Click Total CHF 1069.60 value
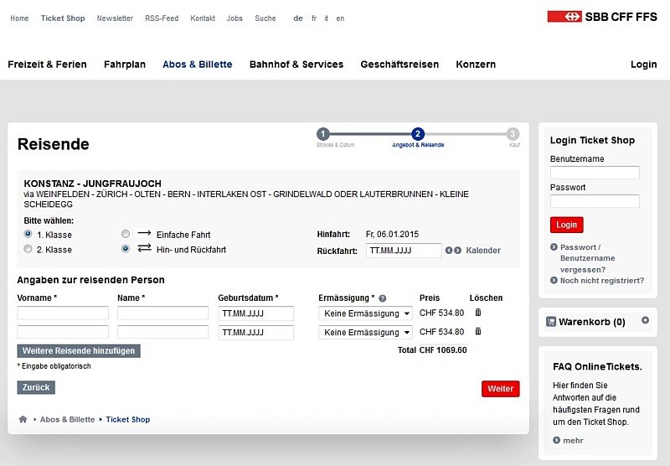This screenshot has width=670, height=466. tap(443, 350)
